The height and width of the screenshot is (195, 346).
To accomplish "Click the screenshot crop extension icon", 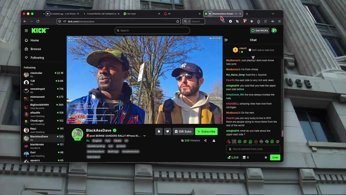I will tap(237, 21).
